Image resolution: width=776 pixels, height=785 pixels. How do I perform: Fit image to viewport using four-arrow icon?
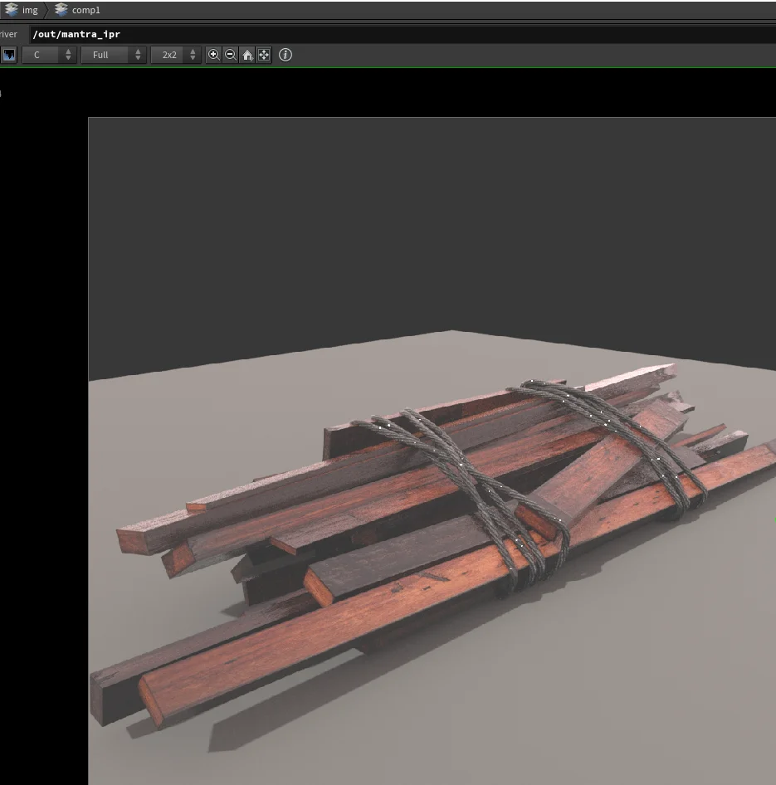point(263,55)
